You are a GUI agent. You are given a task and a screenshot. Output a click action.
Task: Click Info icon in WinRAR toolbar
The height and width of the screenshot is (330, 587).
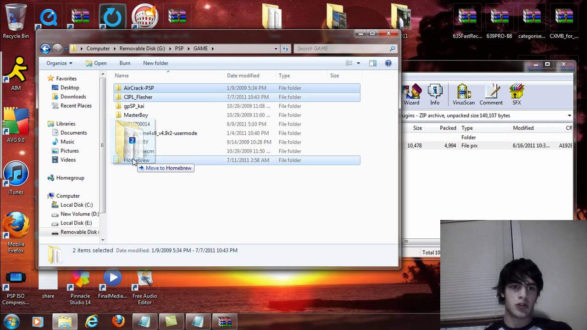[435, 95]
